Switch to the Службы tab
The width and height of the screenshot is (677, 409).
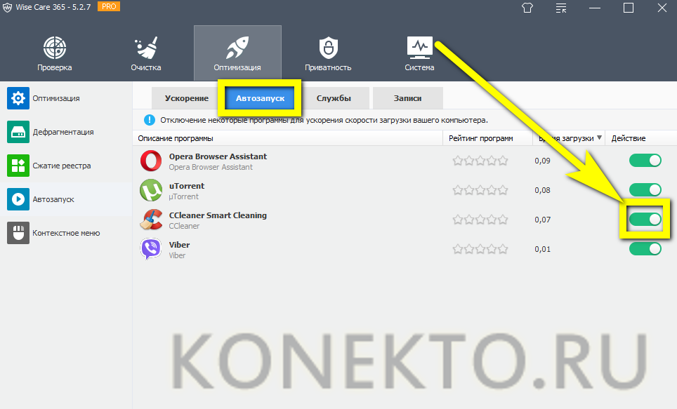pyautogui.click(x=333, y=98)
